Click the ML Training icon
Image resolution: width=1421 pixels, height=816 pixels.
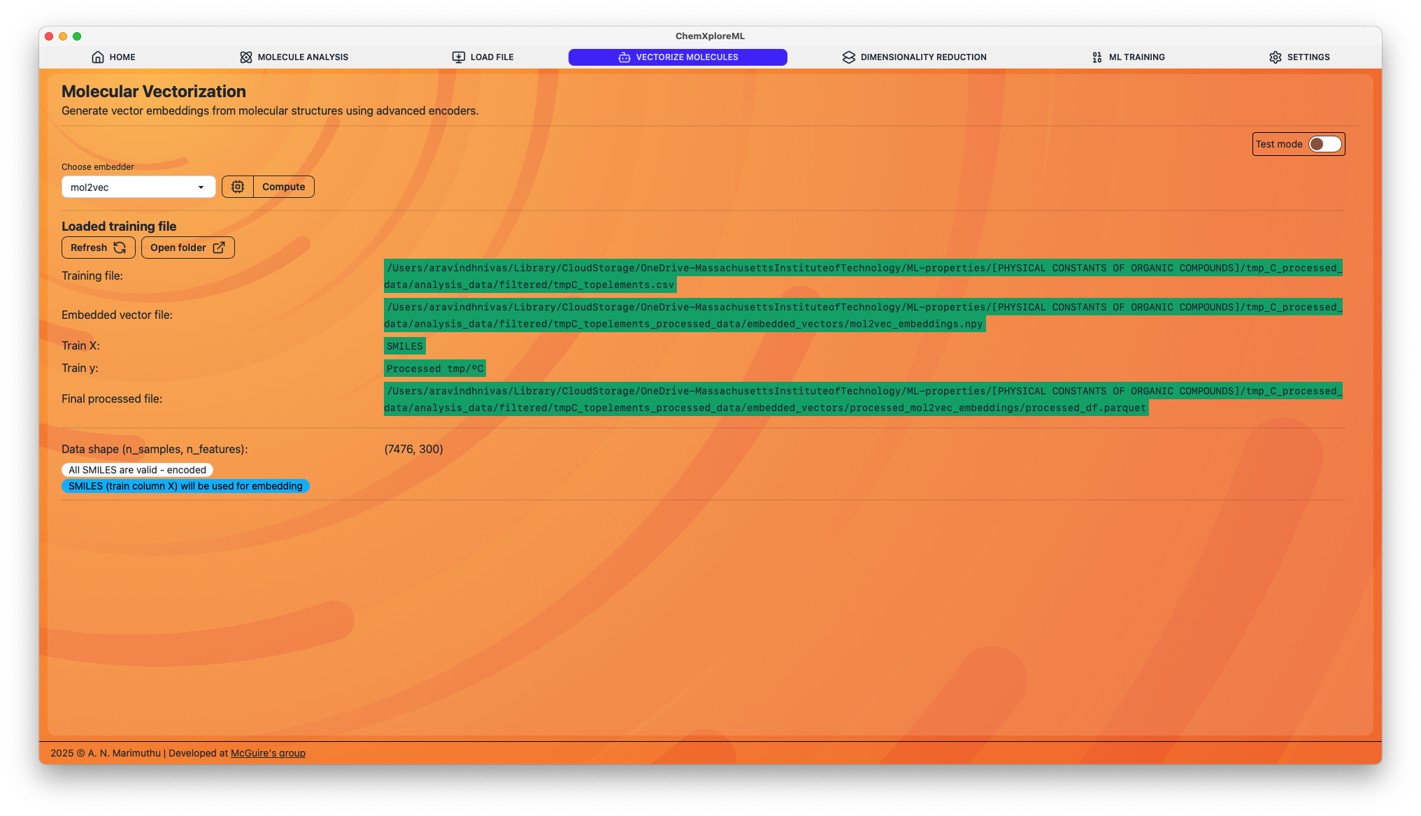click(1097, 57)
